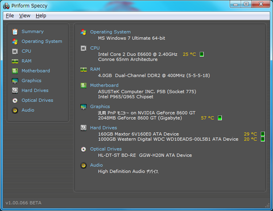Screen dimensions: 273x211
Task: Click 'Intel P965/G965 Chipset' text
Action: point(126,97)
